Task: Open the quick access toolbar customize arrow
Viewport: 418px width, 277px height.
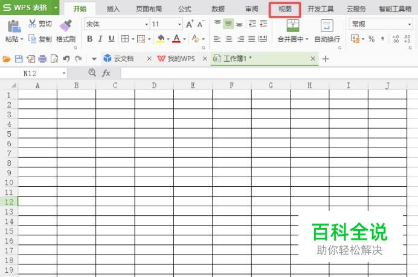Action: tap(94, 59)
